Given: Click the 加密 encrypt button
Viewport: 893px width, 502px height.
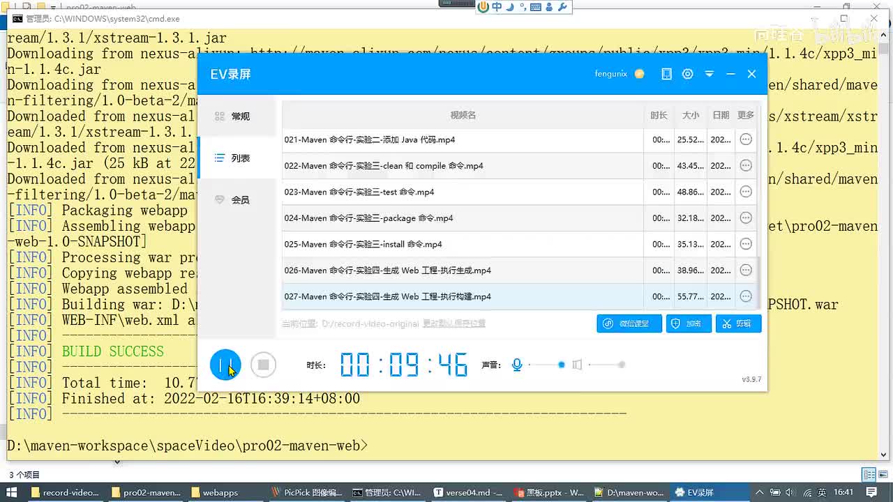Looking at the screenshot, I should 689,324.
